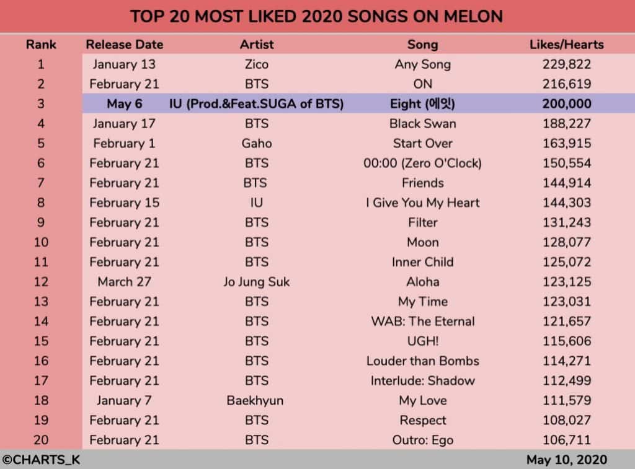Click the May 10, 2020 date footer
This screenshot has width=635, height=469.
[x=566, y=460]
